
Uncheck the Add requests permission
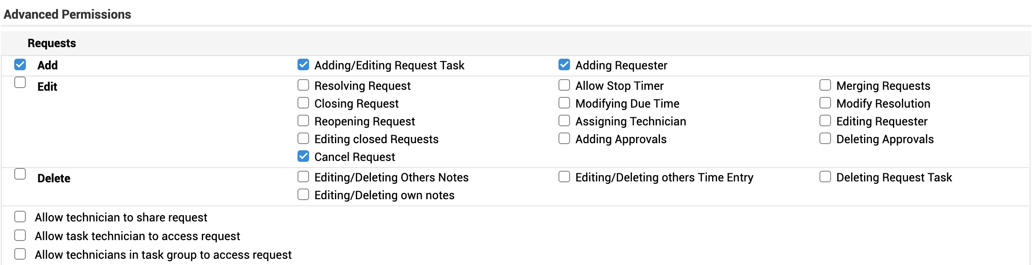pyautogui.click(x=20, y=65)
